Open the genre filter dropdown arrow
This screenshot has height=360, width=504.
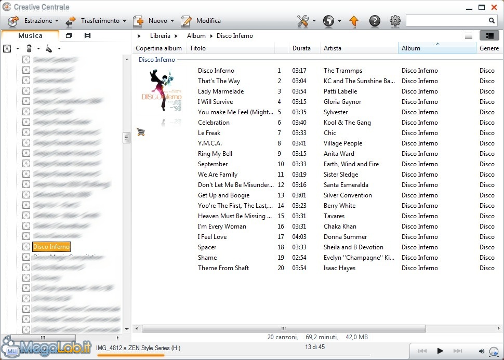tap(59, 48)
